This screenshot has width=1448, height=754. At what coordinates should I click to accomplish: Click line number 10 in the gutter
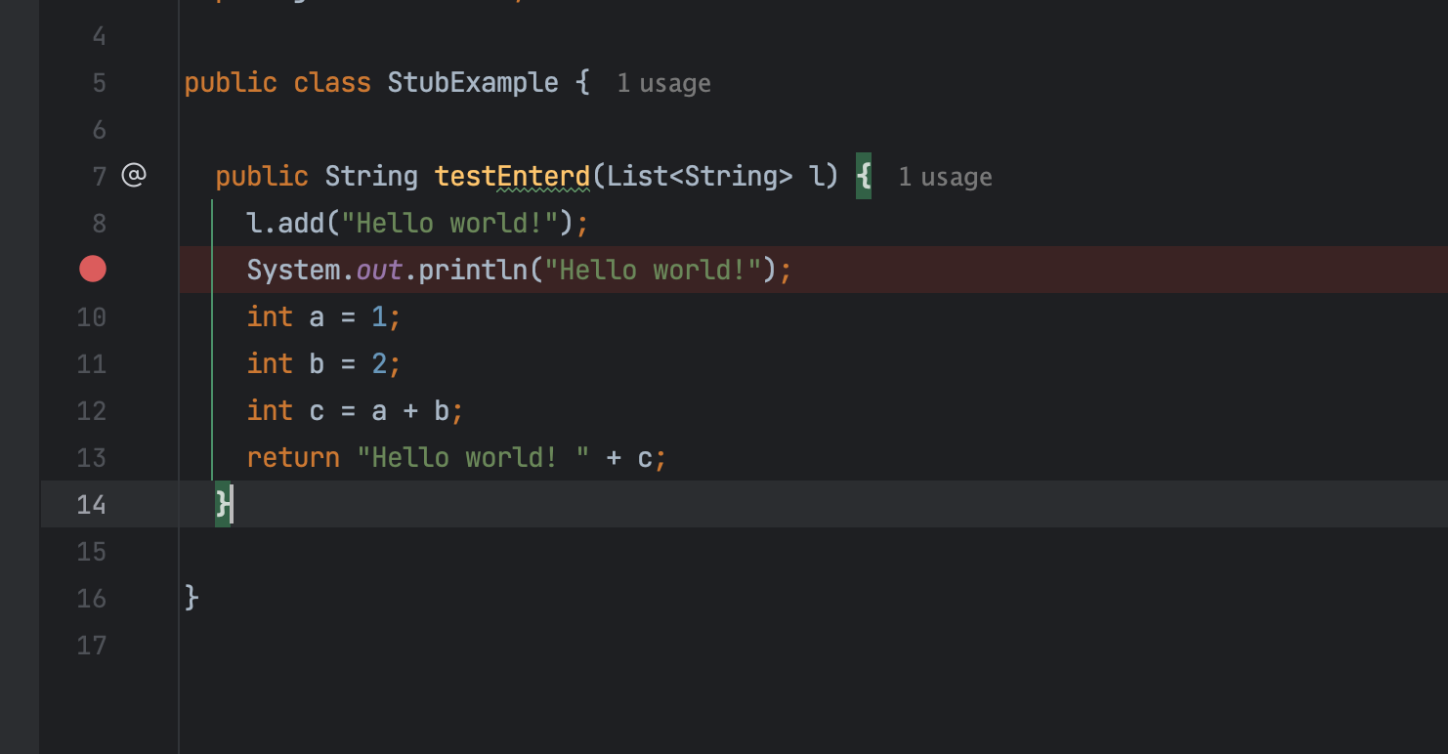pyautogui.click(x=91, y=316)
